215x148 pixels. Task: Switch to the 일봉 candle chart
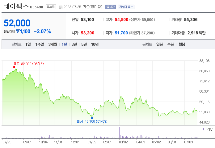point(160,44)
